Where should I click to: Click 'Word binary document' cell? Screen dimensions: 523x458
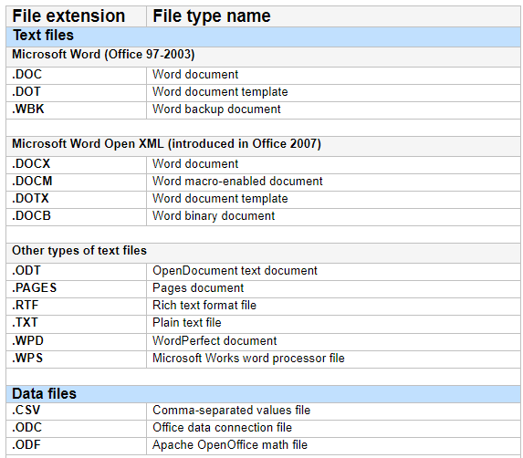pyautogui.click(x=333, y=217)
